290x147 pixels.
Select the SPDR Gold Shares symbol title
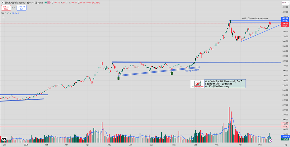15,3
